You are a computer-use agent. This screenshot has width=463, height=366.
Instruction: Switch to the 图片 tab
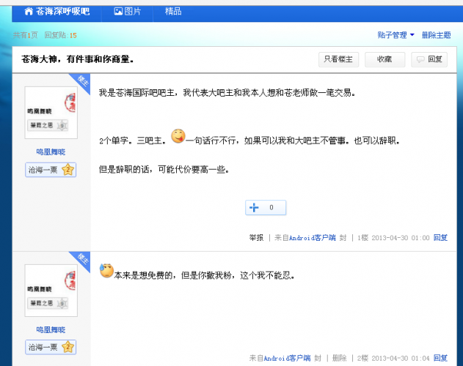click(127, 11)
